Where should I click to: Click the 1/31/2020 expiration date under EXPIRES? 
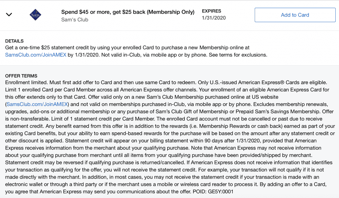tap(214, 18)
